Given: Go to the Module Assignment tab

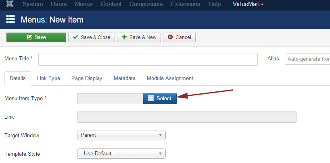Looking at the screenshot, I should pyautogui.click(x=170, y=78).
